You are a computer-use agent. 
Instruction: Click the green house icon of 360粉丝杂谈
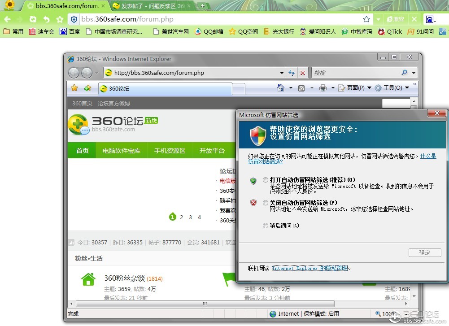[88, 279]
